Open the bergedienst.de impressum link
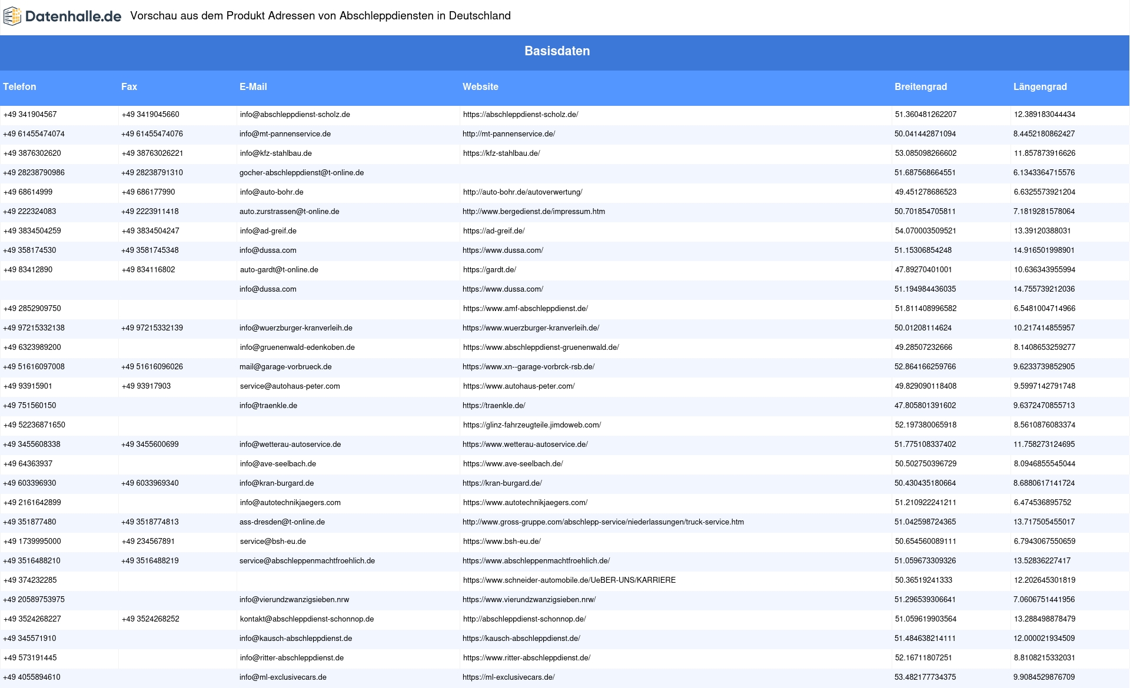 [534, 212]
